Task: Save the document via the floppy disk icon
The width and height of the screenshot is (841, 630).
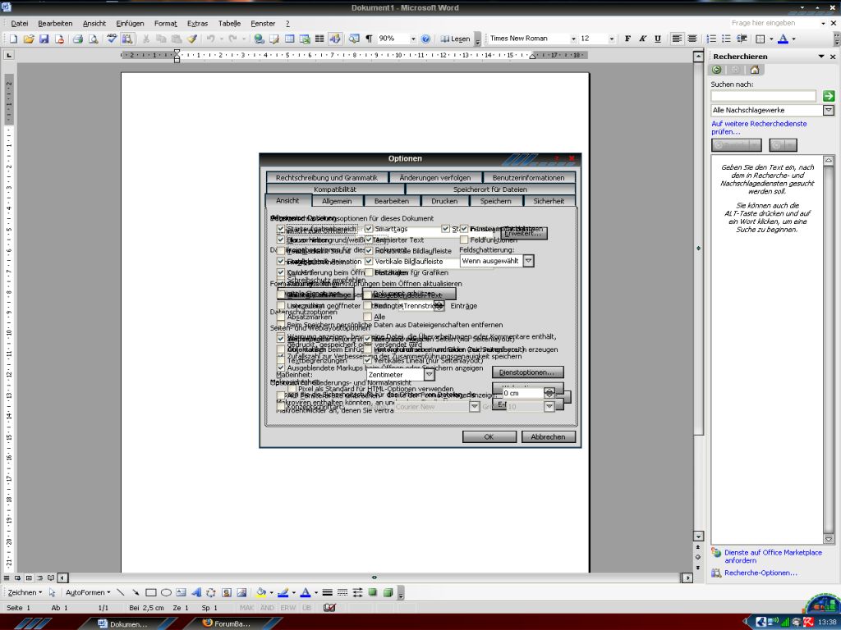Action: tap(44, 39)
